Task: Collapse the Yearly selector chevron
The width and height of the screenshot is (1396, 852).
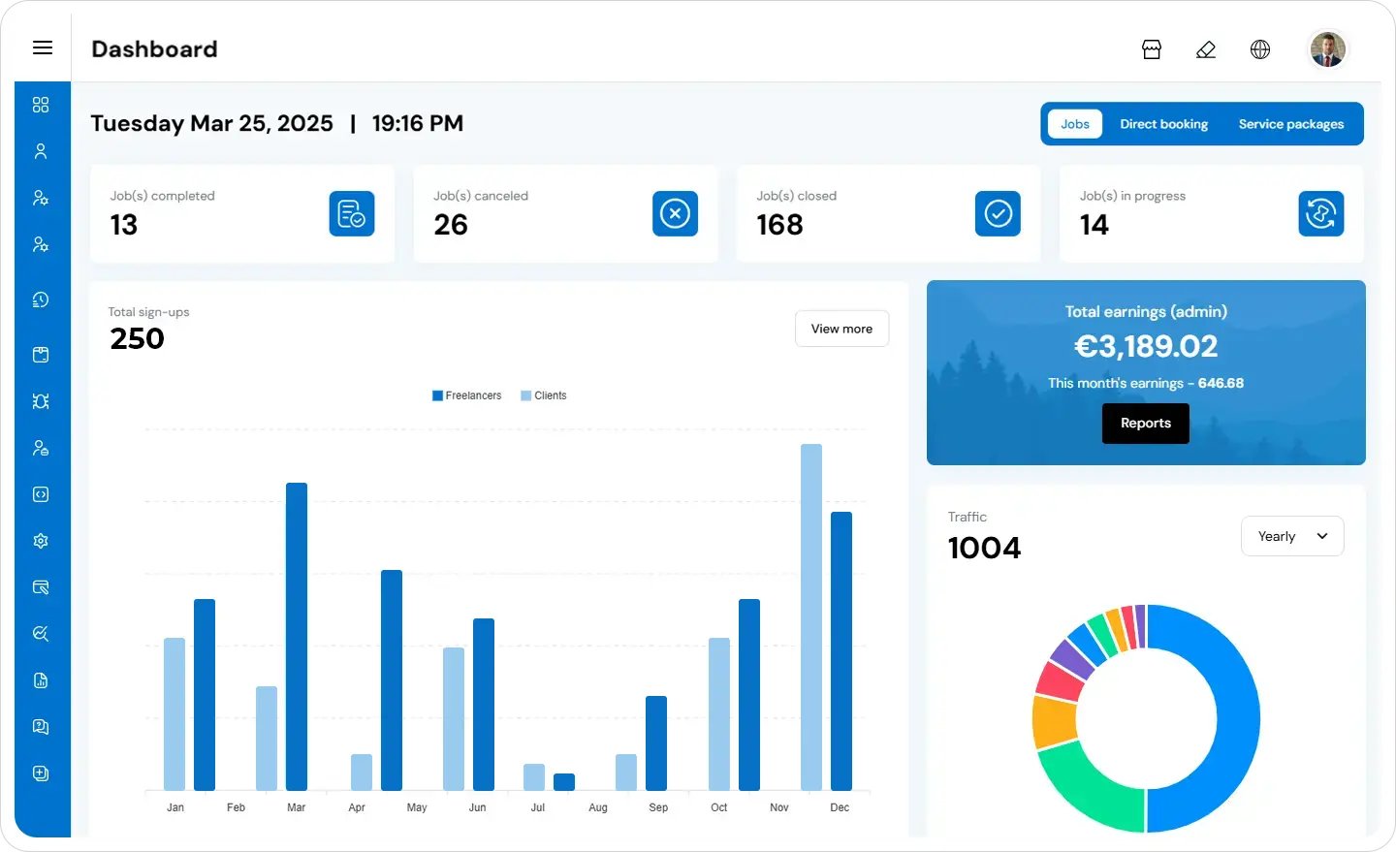Action: [x=1319, y=535]
